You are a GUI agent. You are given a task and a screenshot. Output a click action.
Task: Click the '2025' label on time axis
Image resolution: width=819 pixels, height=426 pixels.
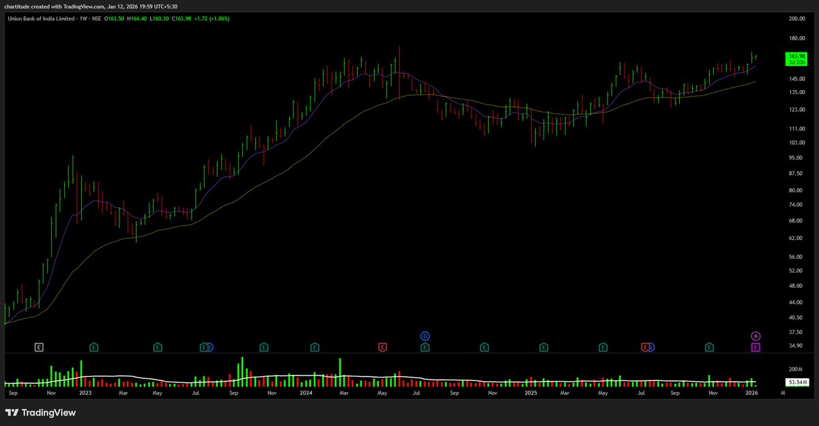(x=530, y=393)
